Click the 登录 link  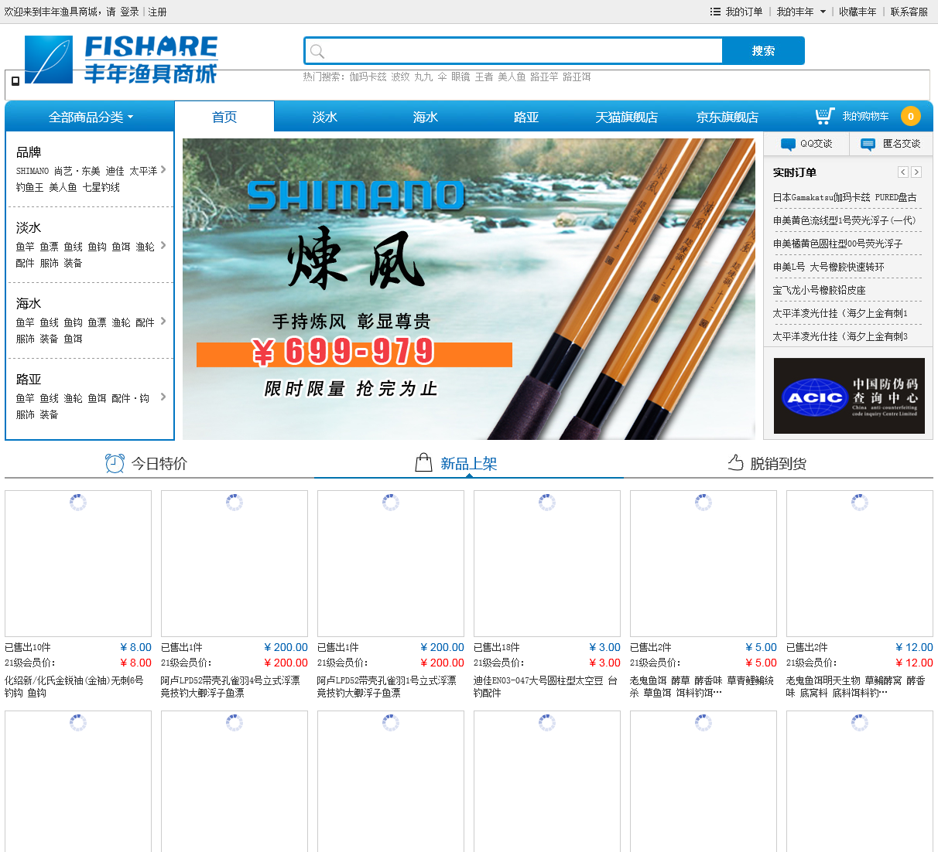(129, 12)
